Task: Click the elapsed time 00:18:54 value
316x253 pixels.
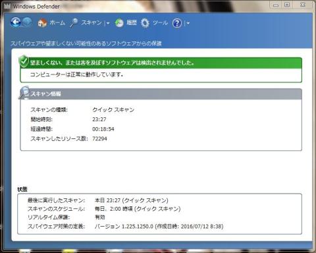Action: (x=103, y=129)
